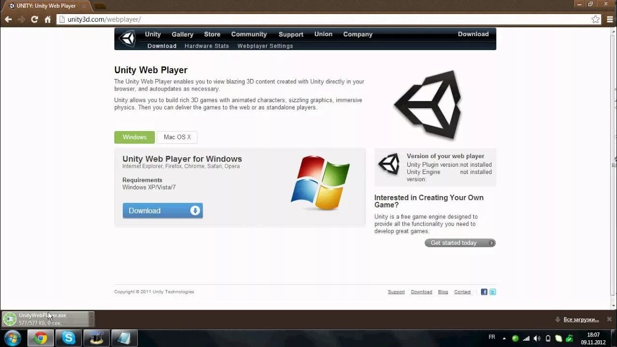Show hidden system tray icons
This screenshot has width=617, height=347.
pyautogui.click(x=504, y=338)
